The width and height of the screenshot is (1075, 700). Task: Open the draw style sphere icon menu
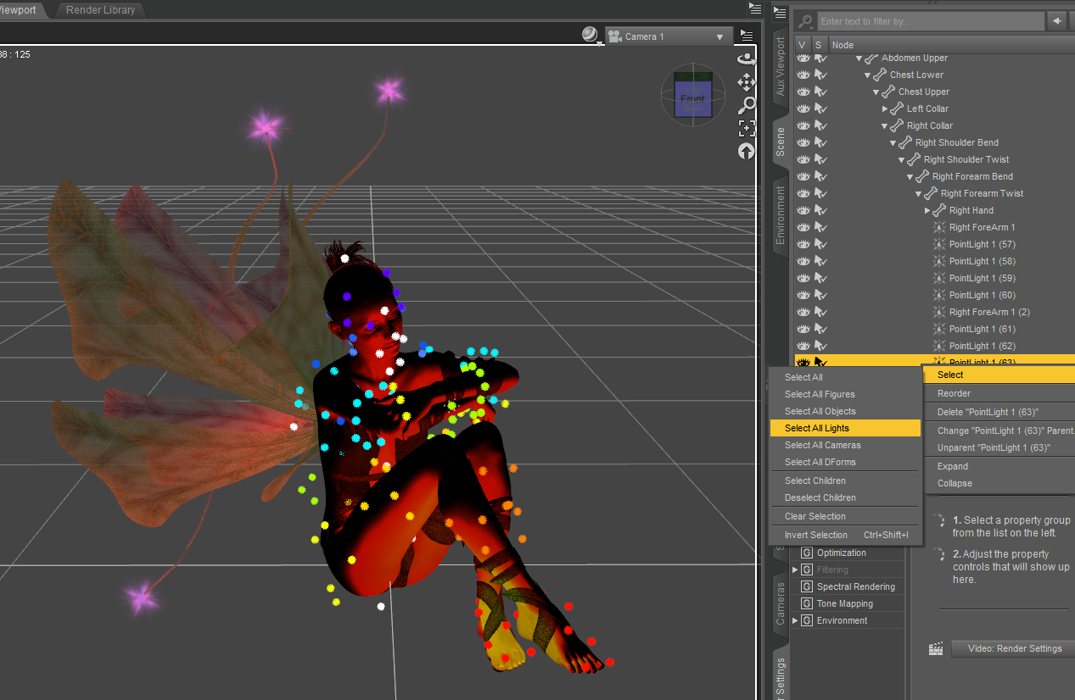pos(591,36)
